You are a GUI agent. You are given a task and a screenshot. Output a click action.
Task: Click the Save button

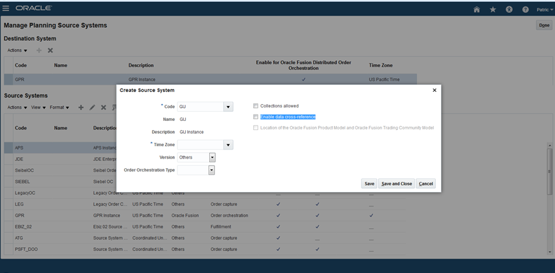369,184
